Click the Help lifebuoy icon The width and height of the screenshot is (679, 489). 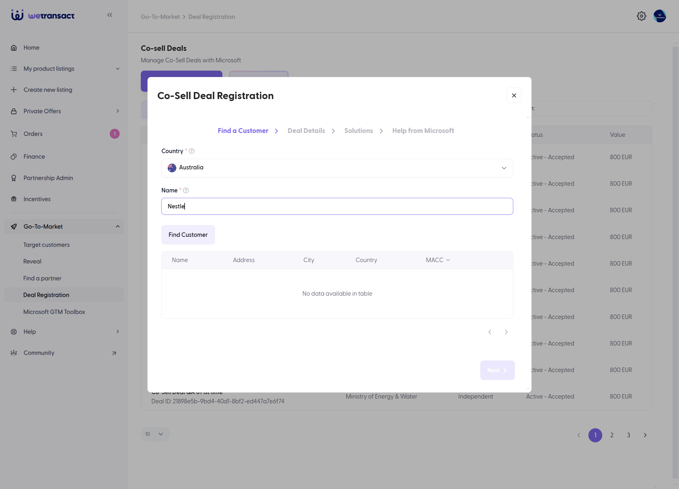tap(14, 332)
